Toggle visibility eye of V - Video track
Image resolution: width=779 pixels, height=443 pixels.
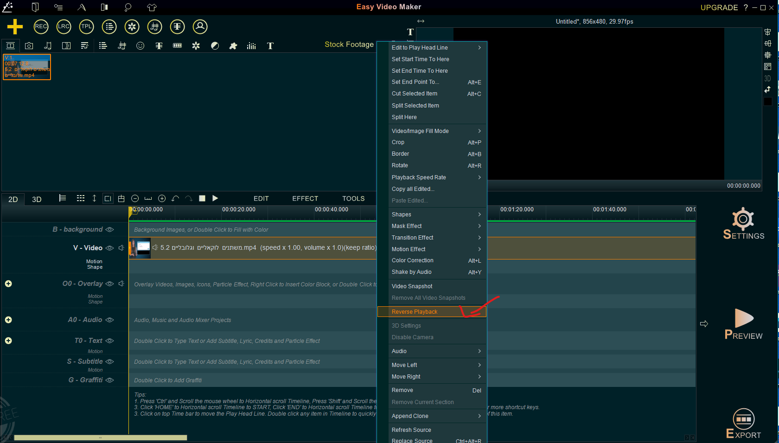(x=109, y=248)
